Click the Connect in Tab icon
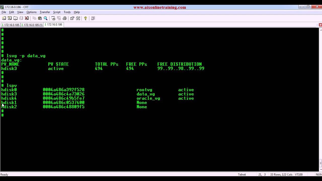The width and height of the screenshot is (322, 181). point(15,18)
